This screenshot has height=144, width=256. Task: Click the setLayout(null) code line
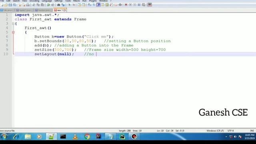(x=54, y=54)
